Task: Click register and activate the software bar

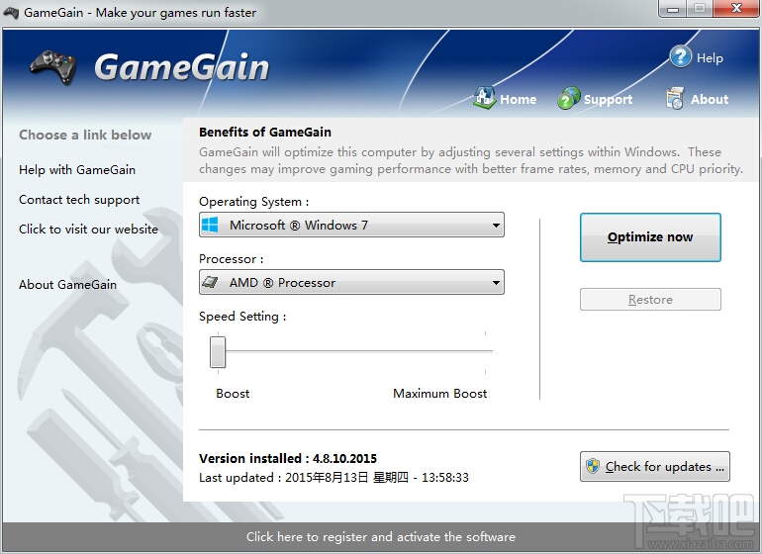Action: click(381, 536)
